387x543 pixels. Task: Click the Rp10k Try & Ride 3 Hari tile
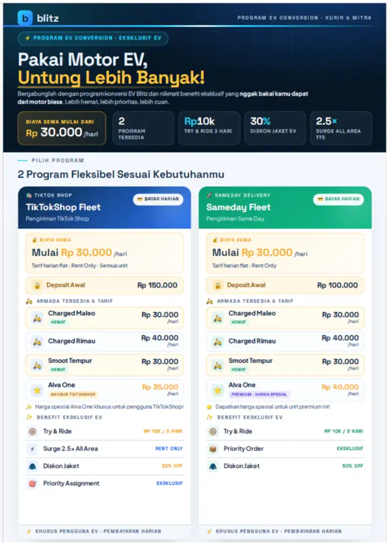pos(209,128)
